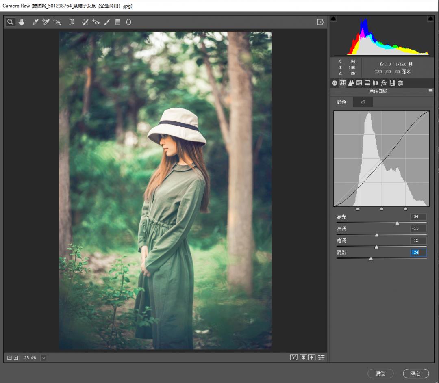Switch to the 参数 curve tab

pyautogui.click(x=341, y=102)
